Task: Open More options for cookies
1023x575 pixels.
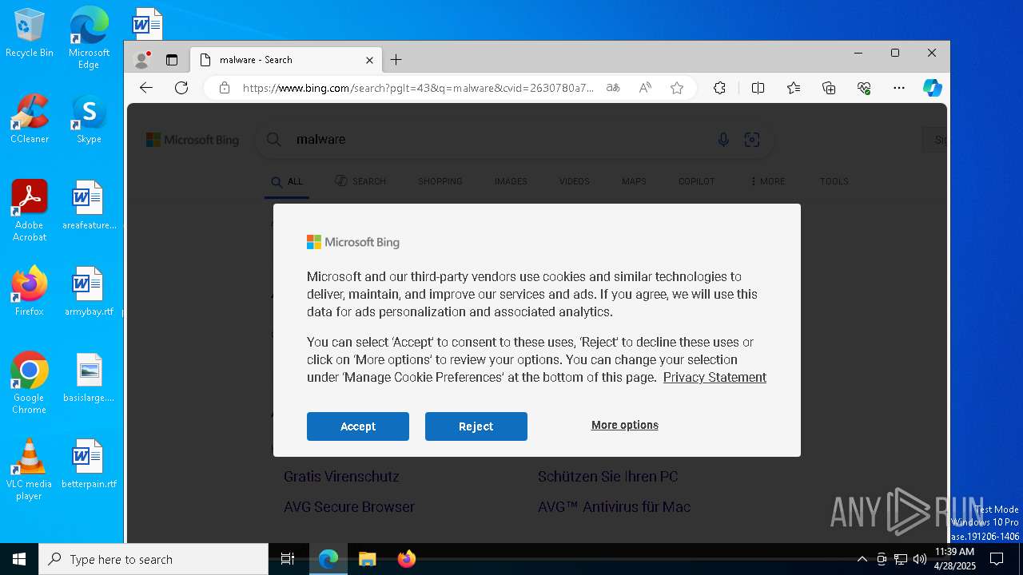Action: (x=625, y=425)
